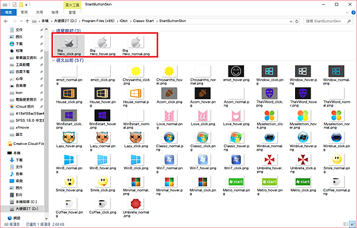Select the House_click.png file icon
This screenshot has width=357, height=228.
pyautogui.click(x=69, y=93)
